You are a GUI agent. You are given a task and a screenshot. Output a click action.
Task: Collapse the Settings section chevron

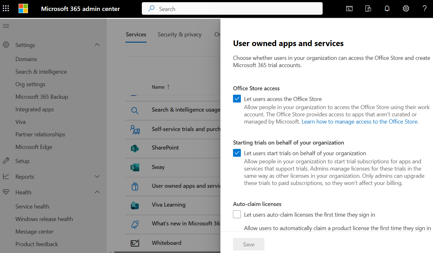tap(97, 45)
